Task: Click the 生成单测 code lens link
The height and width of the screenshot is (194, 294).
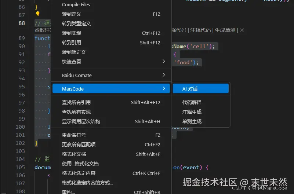Action: point(225,30)
